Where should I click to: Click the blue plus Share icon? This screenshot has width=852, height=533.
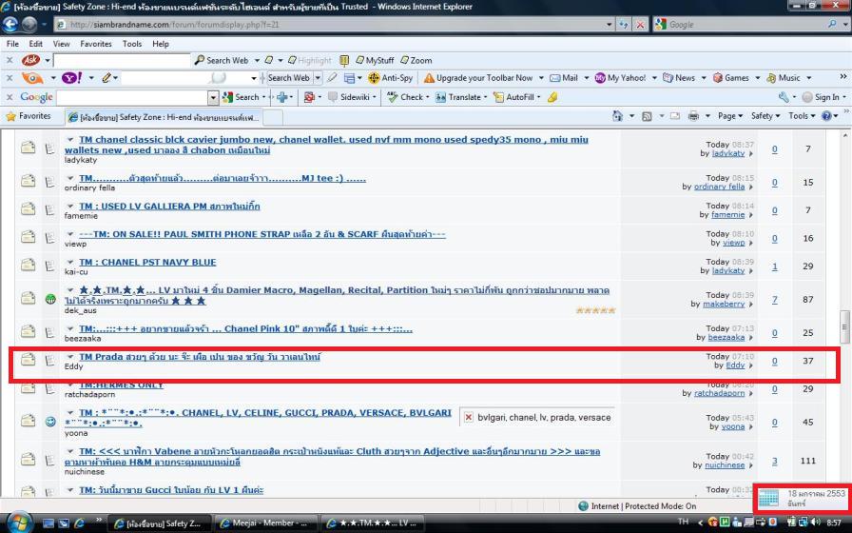(282, 97)
